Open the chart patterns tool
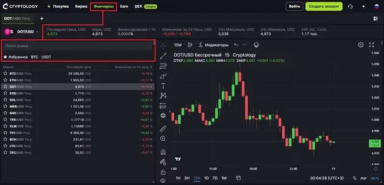384x185 pixels. coord(163,96)
